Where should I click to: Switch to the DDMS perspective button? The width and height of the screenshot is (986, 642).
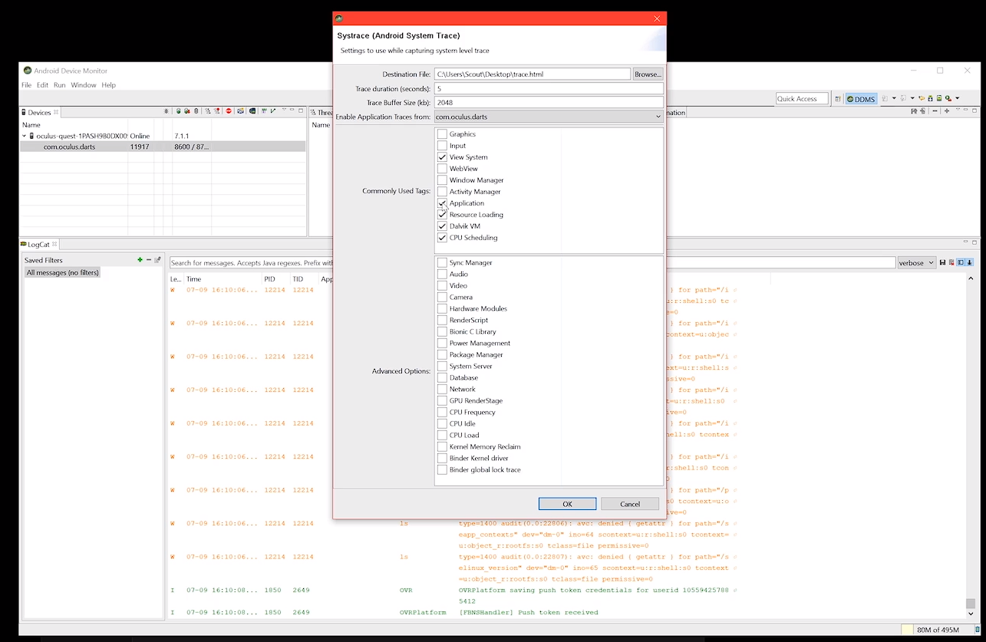[x=861, y=99]
